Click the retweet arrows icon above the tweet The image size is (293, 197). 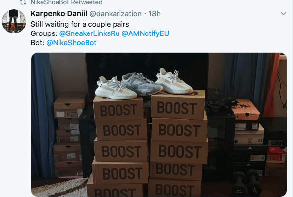(23, 2)
